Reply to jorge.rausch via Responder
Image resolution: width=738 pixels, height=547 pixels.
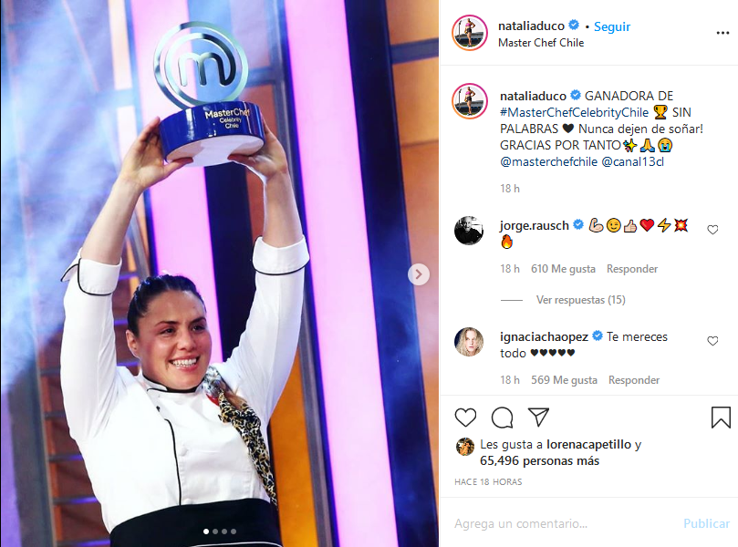pyautogui.click(x=631, y=269)
